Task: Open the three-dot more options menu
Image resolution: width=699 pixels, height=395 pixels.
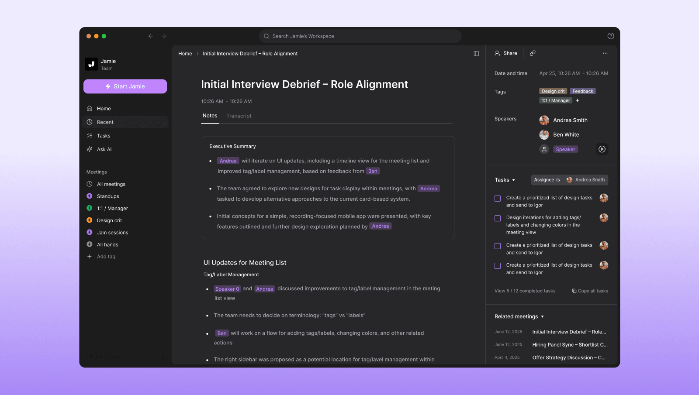Action: [x=605, y=53]
